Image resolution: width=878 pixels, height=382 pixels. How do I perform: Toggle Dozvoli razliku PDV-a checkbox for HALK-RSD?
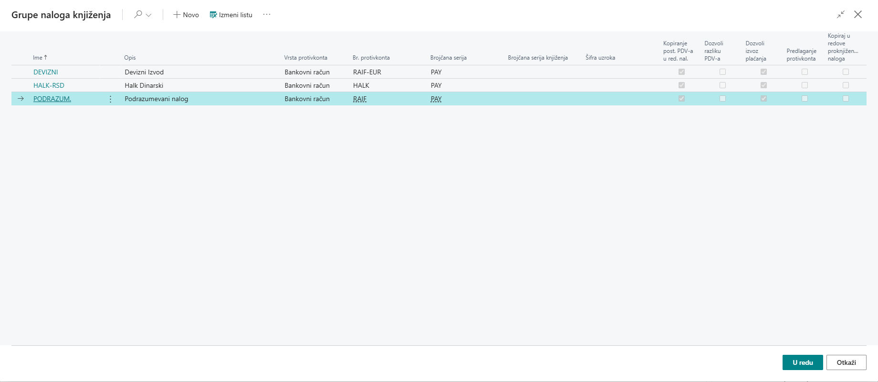coord(722,85)
